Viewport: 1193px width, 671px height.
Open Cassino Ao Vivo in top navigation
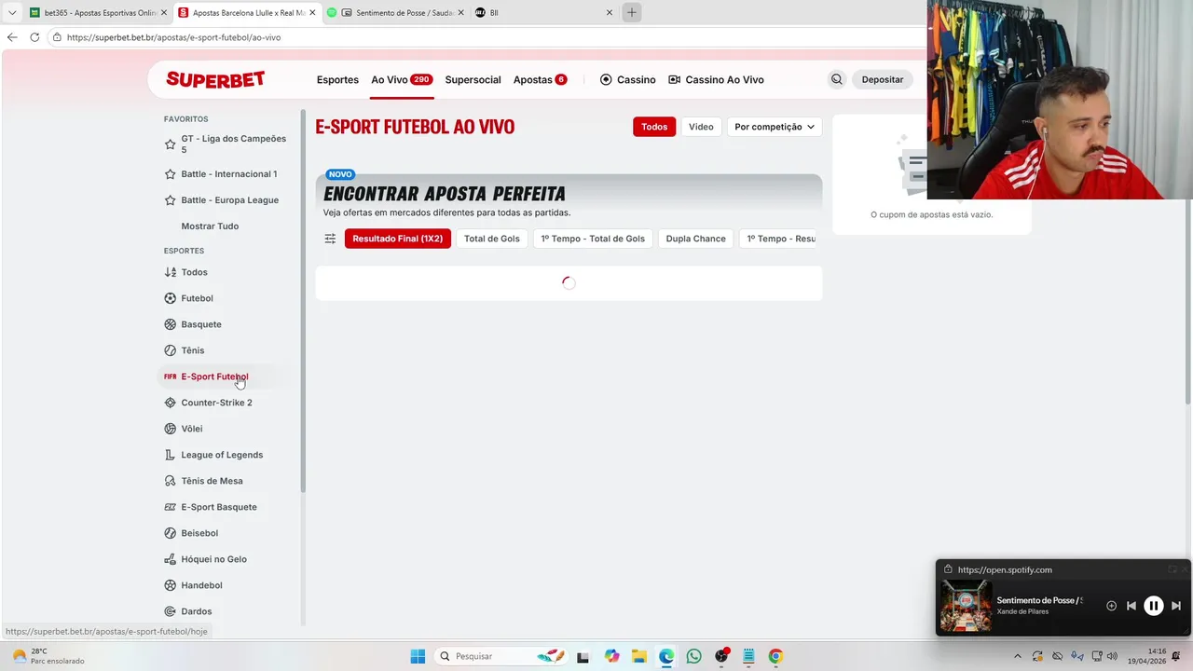click(x=716, y=80)
